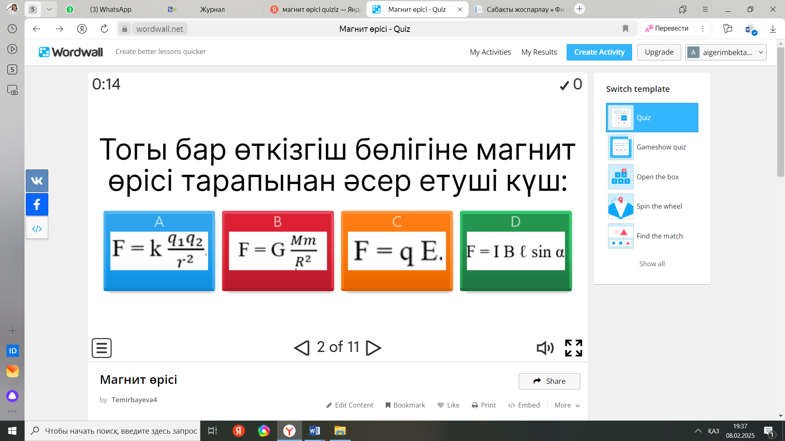The width and height of the screenshot is (785, 441).
Task: Switch to the WhatsApp browser tab
Action: (x=110, y=9)
